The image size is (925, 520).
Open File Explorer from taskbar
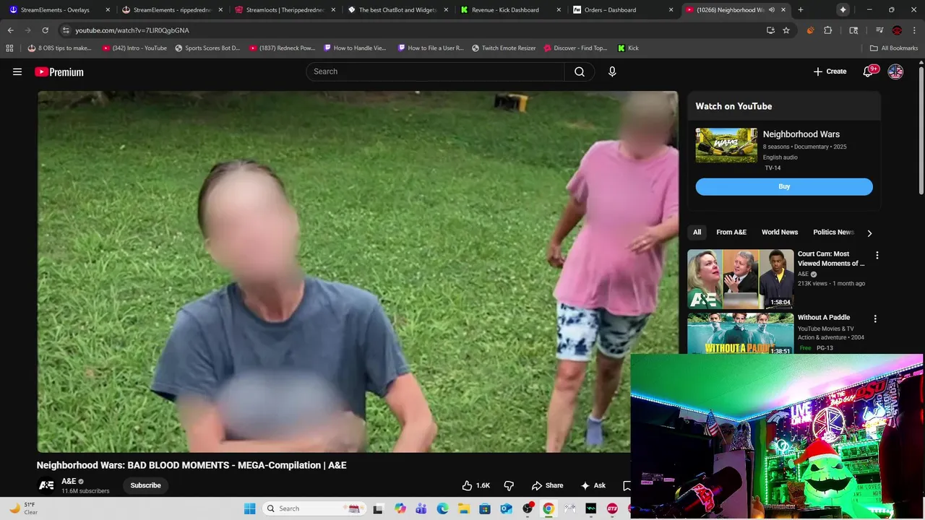[x=463, y=508]
